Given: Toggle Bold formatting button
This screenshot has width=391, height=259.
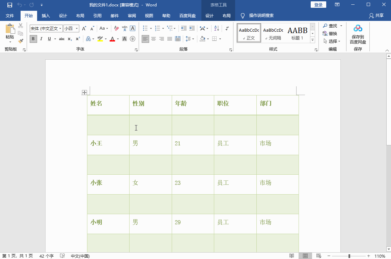Looking at the screenshot, I should pyautogui.click(x=33, y=39).
